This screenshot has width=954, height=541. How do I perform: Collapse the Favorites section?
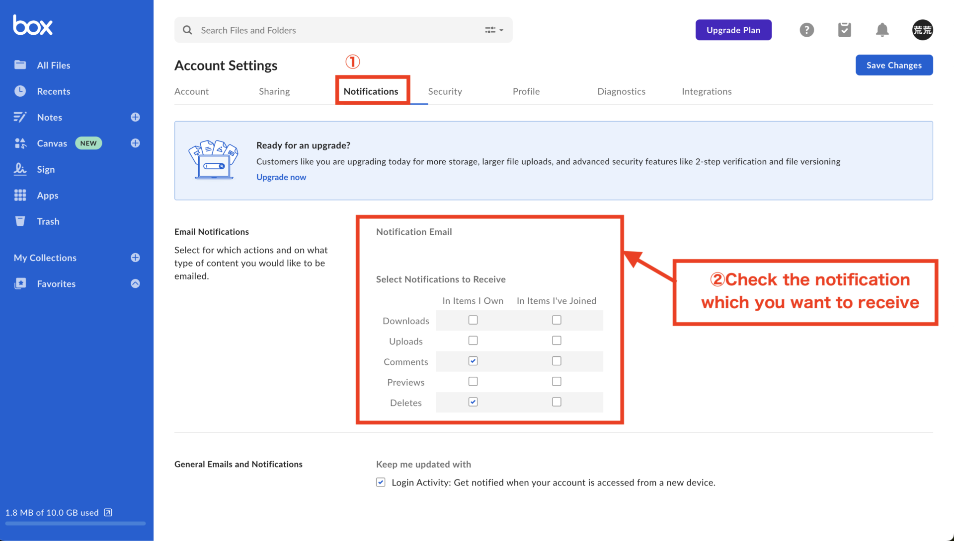[135, 283]
